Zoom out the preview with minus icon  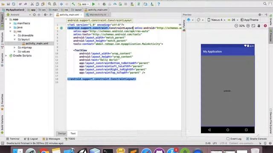pos(236,25)
